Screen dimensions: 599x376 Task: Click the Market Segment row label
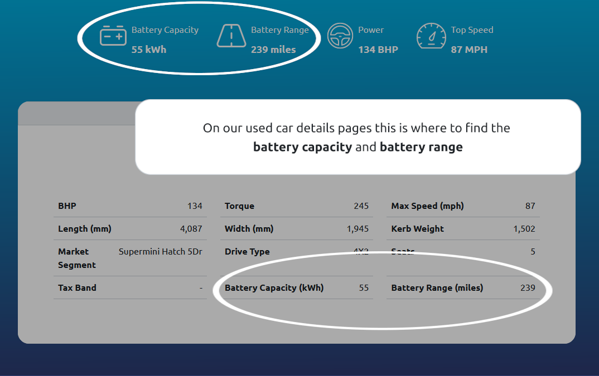click(77, 258)
